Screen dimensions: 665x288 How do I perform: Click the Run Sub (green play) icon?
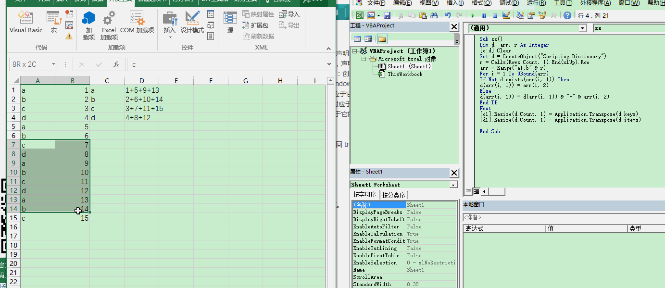tap(473, 15)
